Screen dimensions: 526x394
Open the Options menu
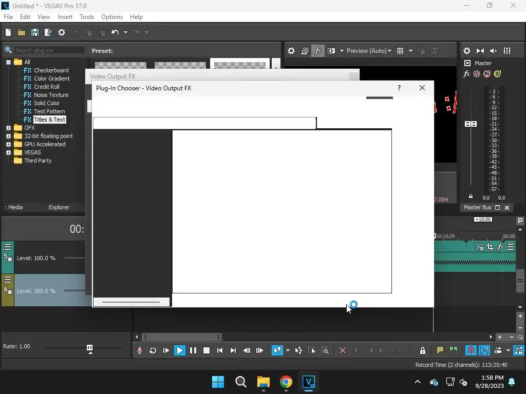tap(112, 17)
